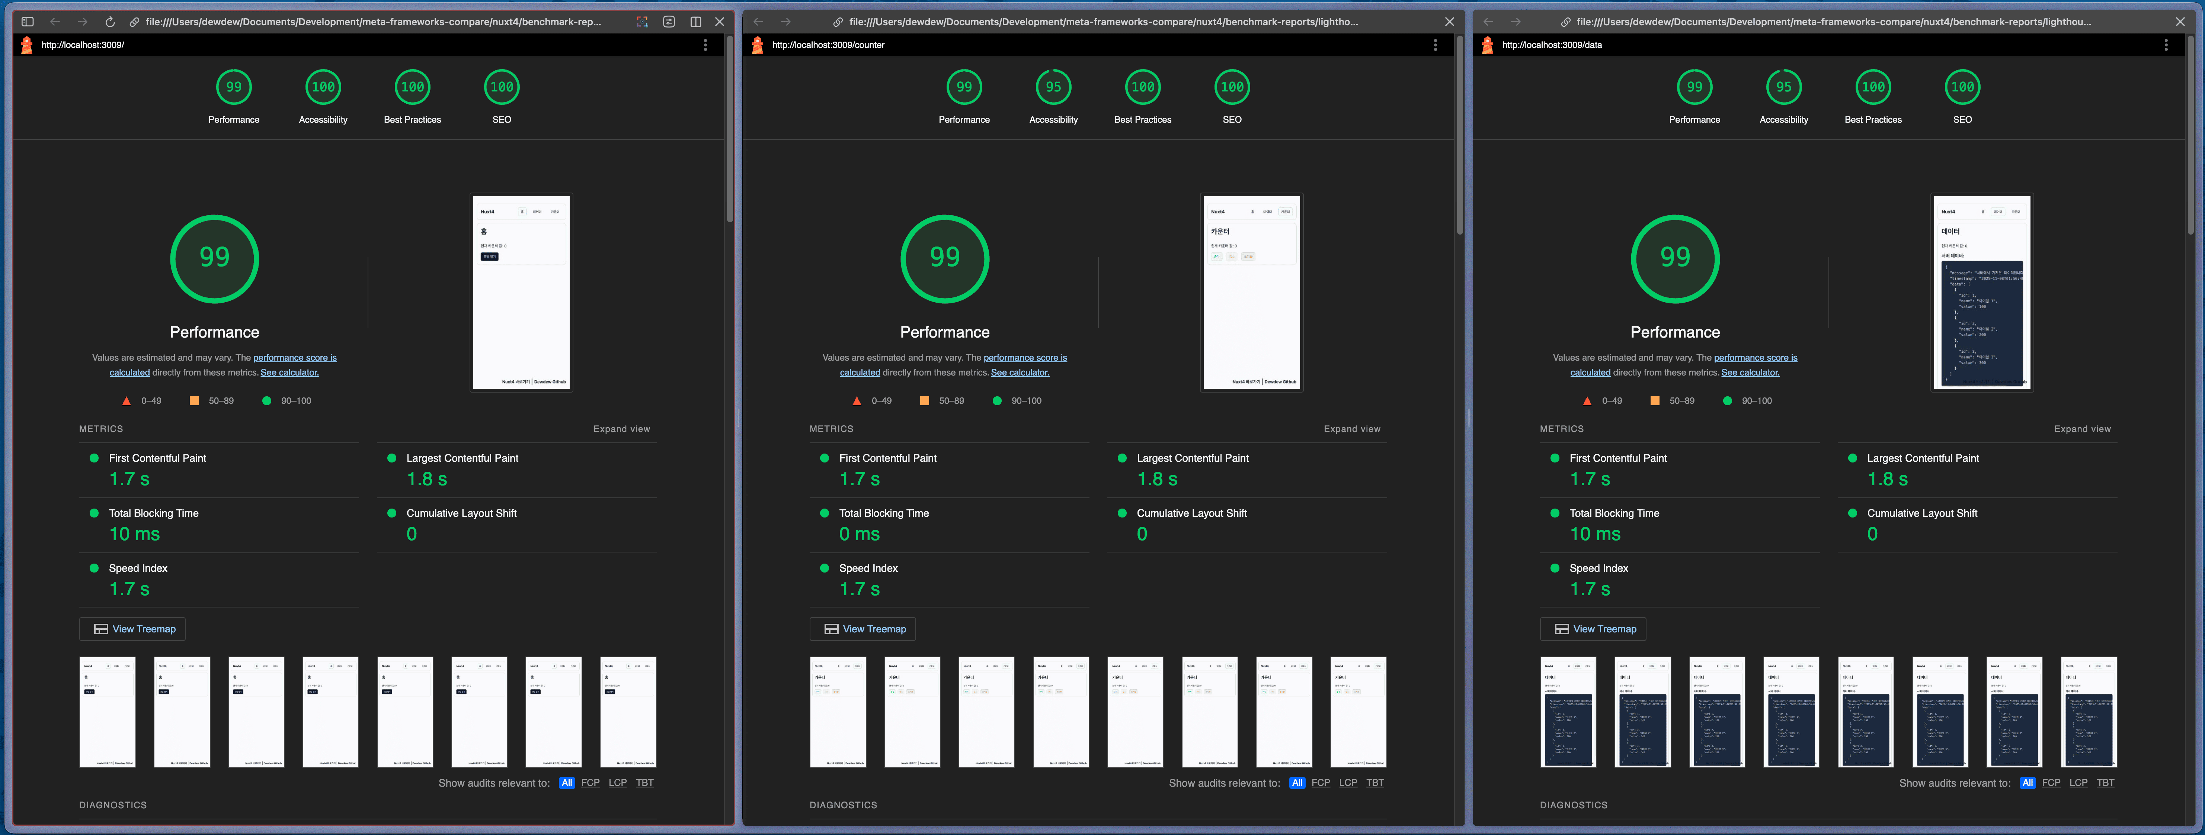2205x835 pixels.
Task: Reload the localhost:3009/ report page
Action: (109, 22)
